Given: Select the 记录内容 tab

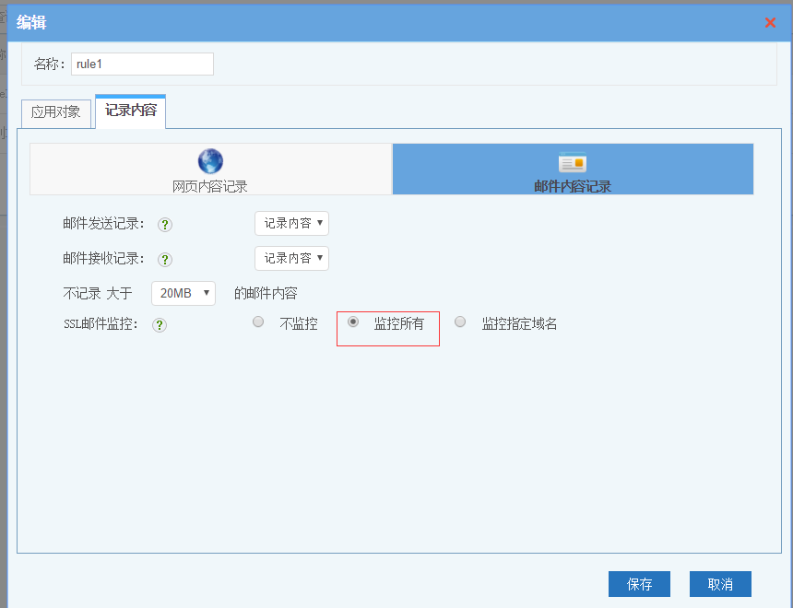Looking at the screenshot, I should click(x=130, y=111).
